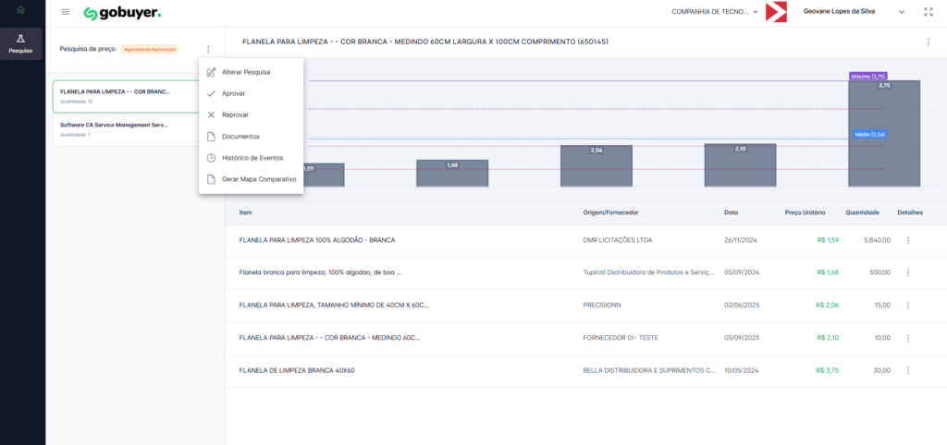This screenshot has height=445, width=947.
Task: Open three-dot menu beside chart title
Action: 928,42
